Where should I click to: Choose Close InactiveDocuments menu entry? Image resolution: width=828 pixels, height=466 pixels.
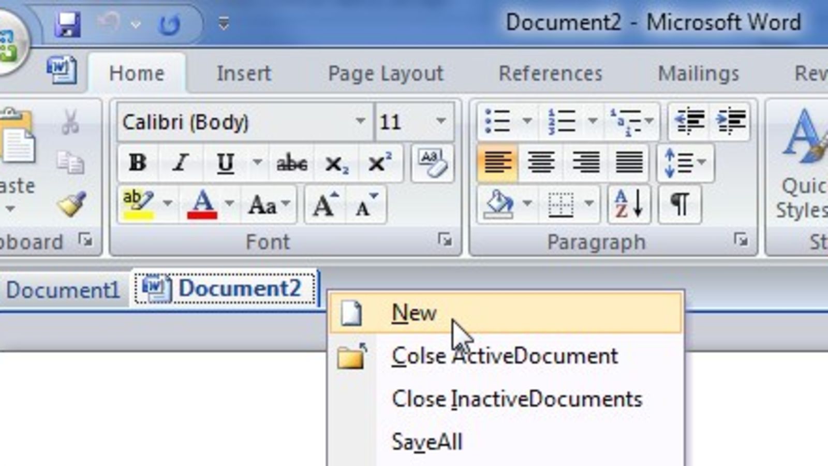[505, 399]
